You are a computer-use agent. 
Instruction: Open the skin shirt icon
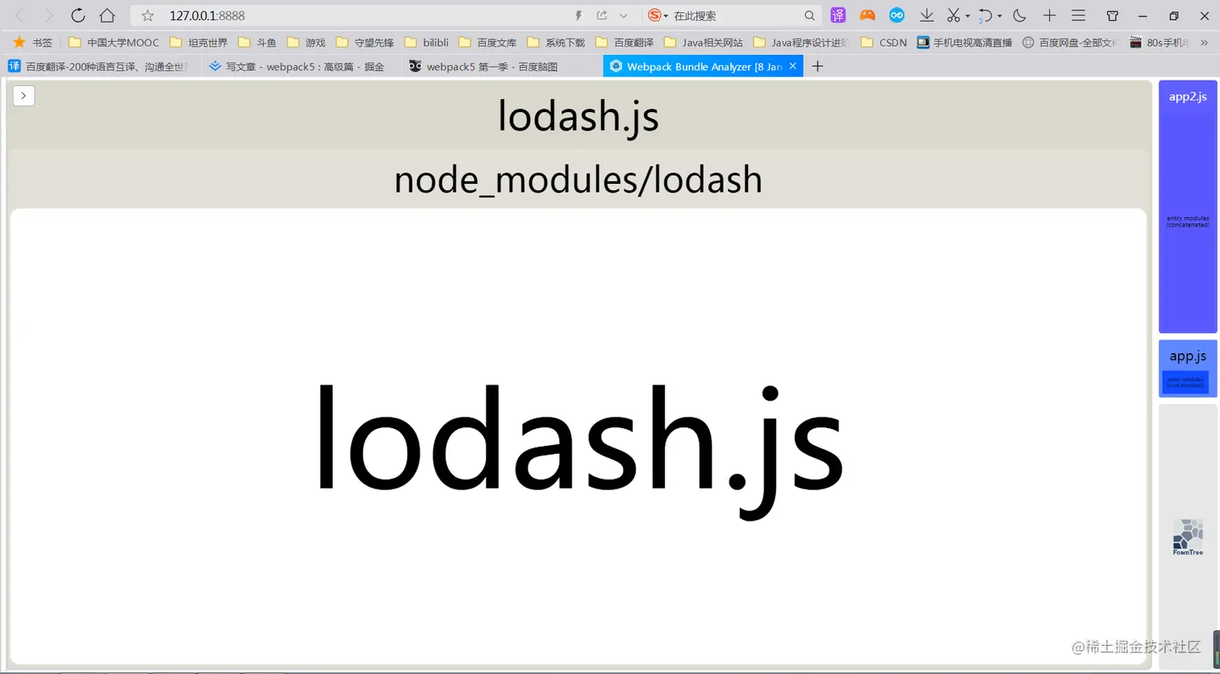click(x=1112, y=15)
